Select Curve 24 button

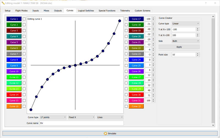pyautogui.click(x=136, y=60)
